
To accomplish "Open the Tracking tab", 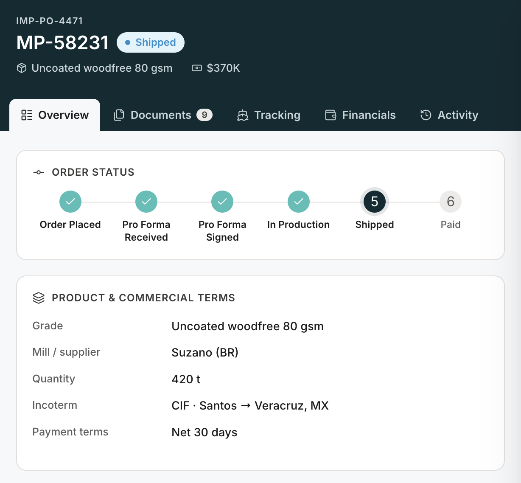I will pos(269,115).
